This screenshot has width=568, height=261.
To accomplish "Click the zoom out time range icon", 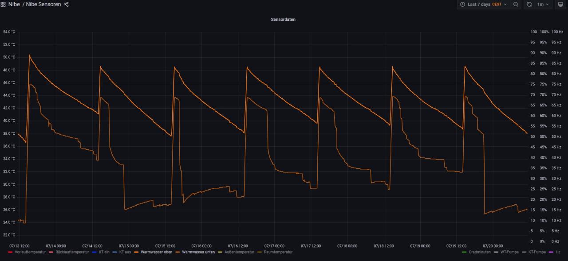I will click(x=516, y=4).
